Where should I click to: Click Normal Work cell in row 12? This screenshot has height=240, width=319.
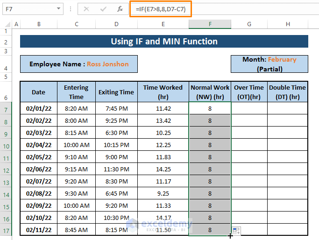point(210,169)
